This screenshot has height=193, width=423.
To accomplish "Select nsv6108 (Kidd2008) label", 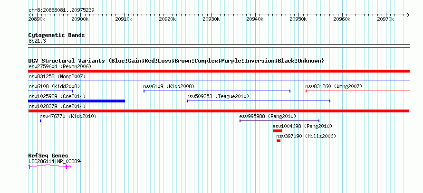I will tap(54, 86).
